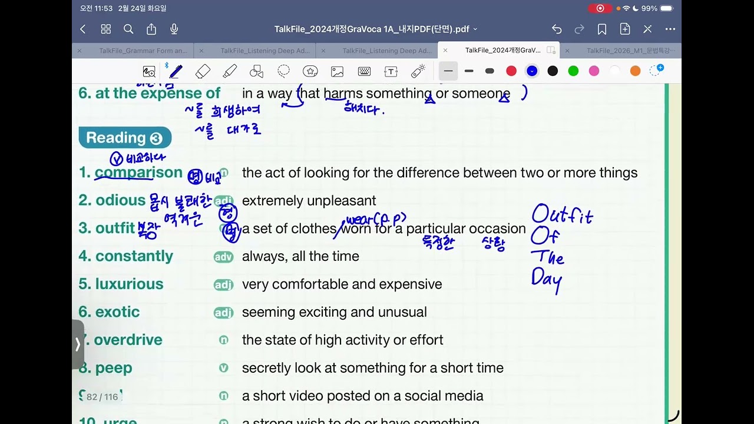Tap the screen recording indicator in status bar
This screenshot has height=424, width=754.
coord(600,8)
